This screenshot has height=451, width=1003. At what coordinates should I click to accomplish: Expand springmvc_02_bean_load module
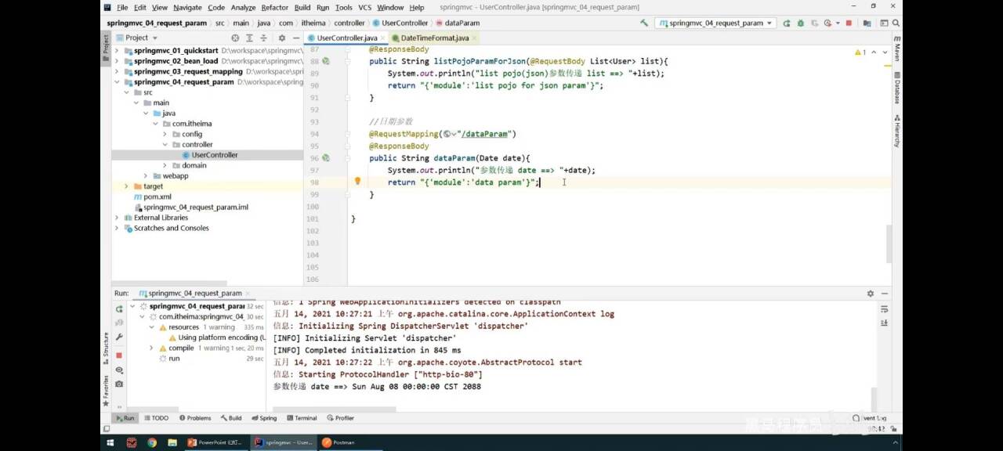118,61
